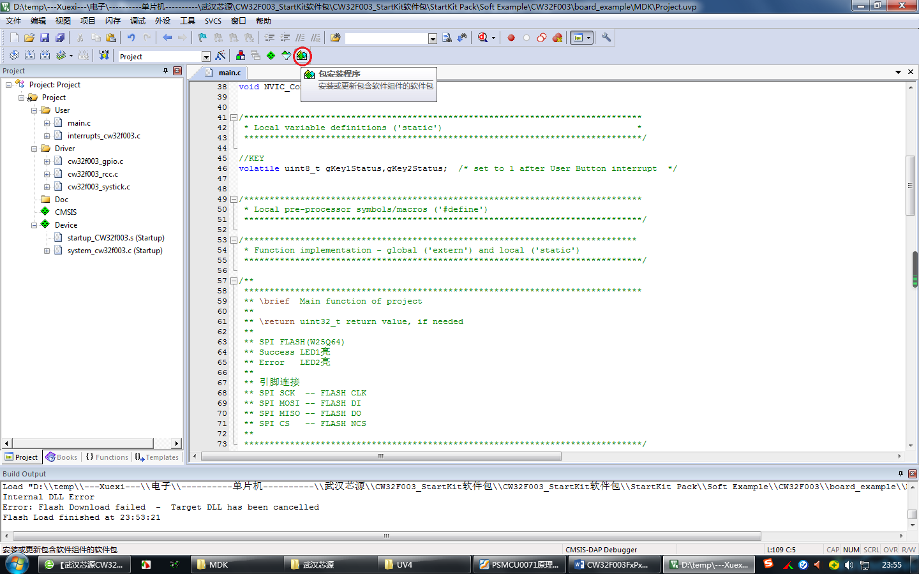Save all open files

[60, 38]
